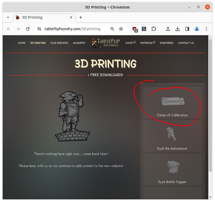Screen dimensions: 215x202
Task: Open the S extension icon
Action: [x=144, y=29]
